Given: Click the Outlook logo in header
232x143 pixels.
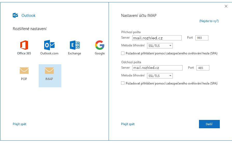Looking at the screenshot, I should 15,15.
